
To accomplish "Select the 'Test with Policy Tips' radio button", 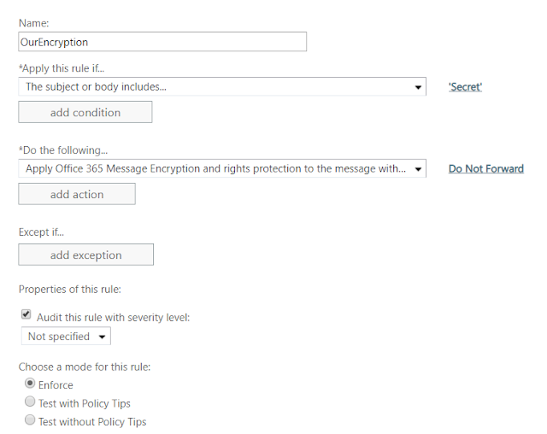I will point(30,402).
